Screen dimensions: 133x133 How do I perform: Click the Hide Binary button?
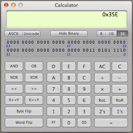point(69,34)
